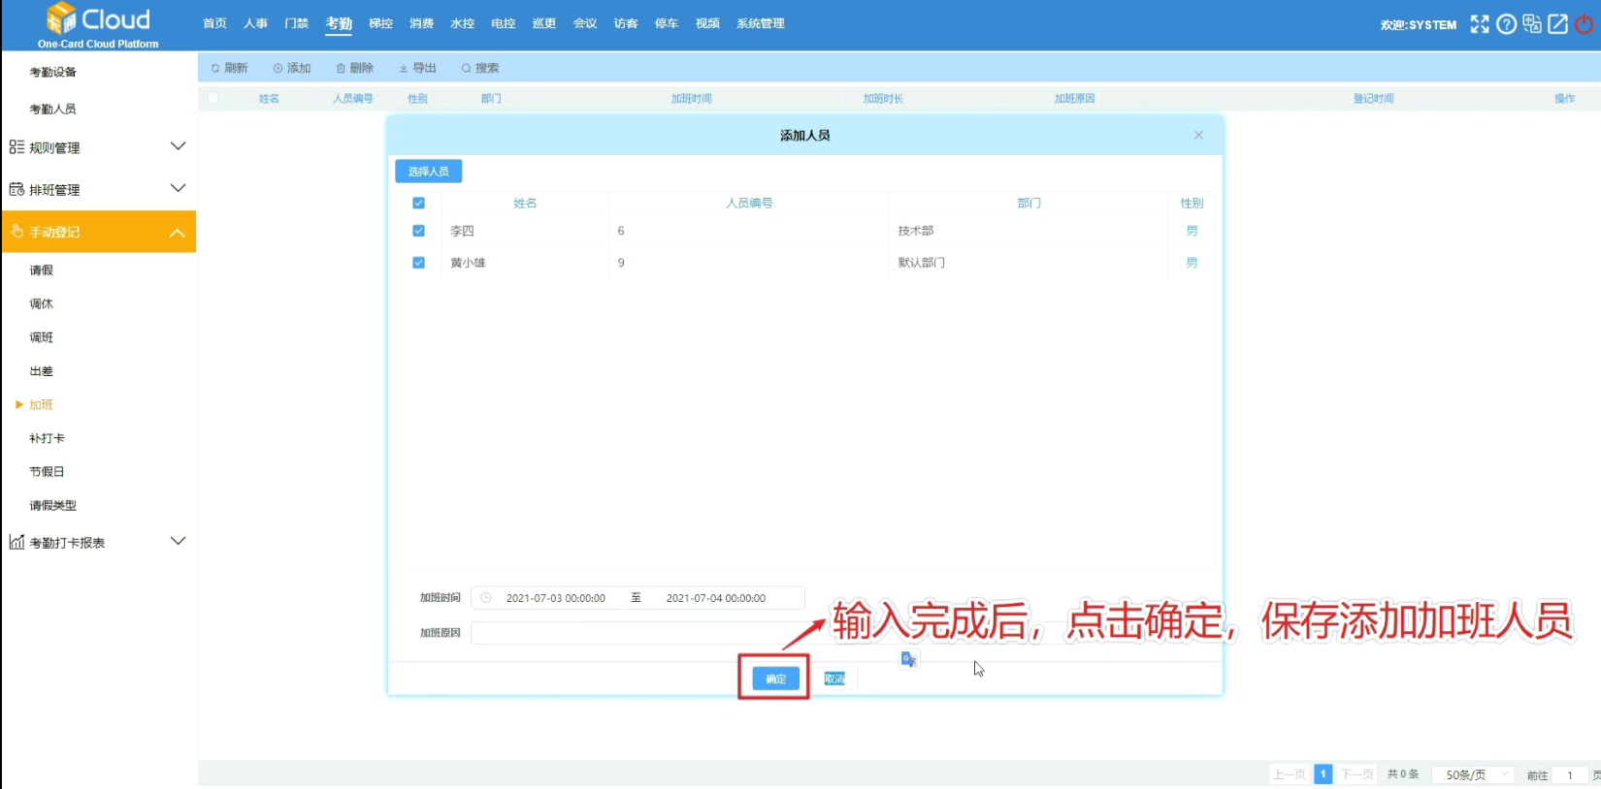Click the 导出 export toolbar button

[x=418, y=68]
